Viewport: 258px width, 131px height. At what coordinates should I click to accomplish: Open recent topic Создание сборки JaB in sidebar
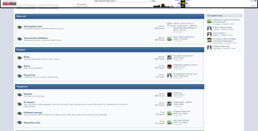[221, 46]
